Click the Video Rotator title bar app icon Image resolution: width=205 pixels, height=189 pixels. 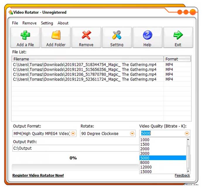tap(11, 12)
